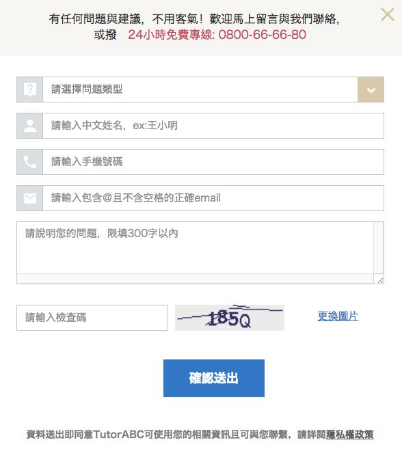Click inside the question description textarea
The height and width of the screenshot is (451, 402).
pos(195,247)
